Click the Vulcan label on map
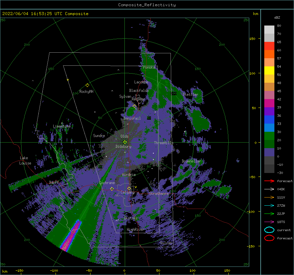The image size is (294, 275). (x=166, y=243)
